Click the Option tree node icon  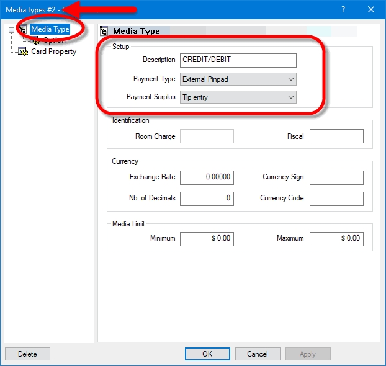35,40
